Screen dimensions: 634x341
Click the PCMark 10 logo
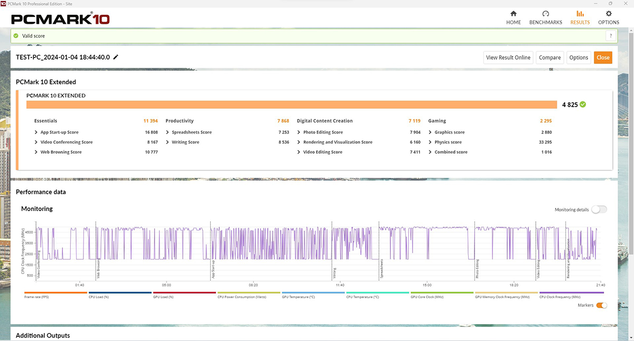(x=60, y=20)
